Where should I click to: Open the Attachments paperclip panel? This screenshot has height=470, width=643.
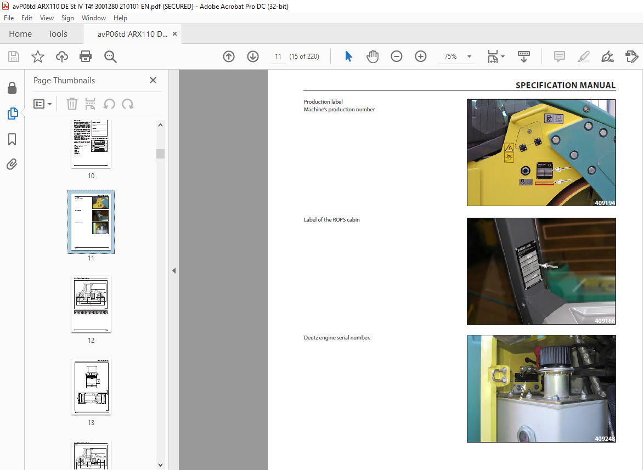12,165
